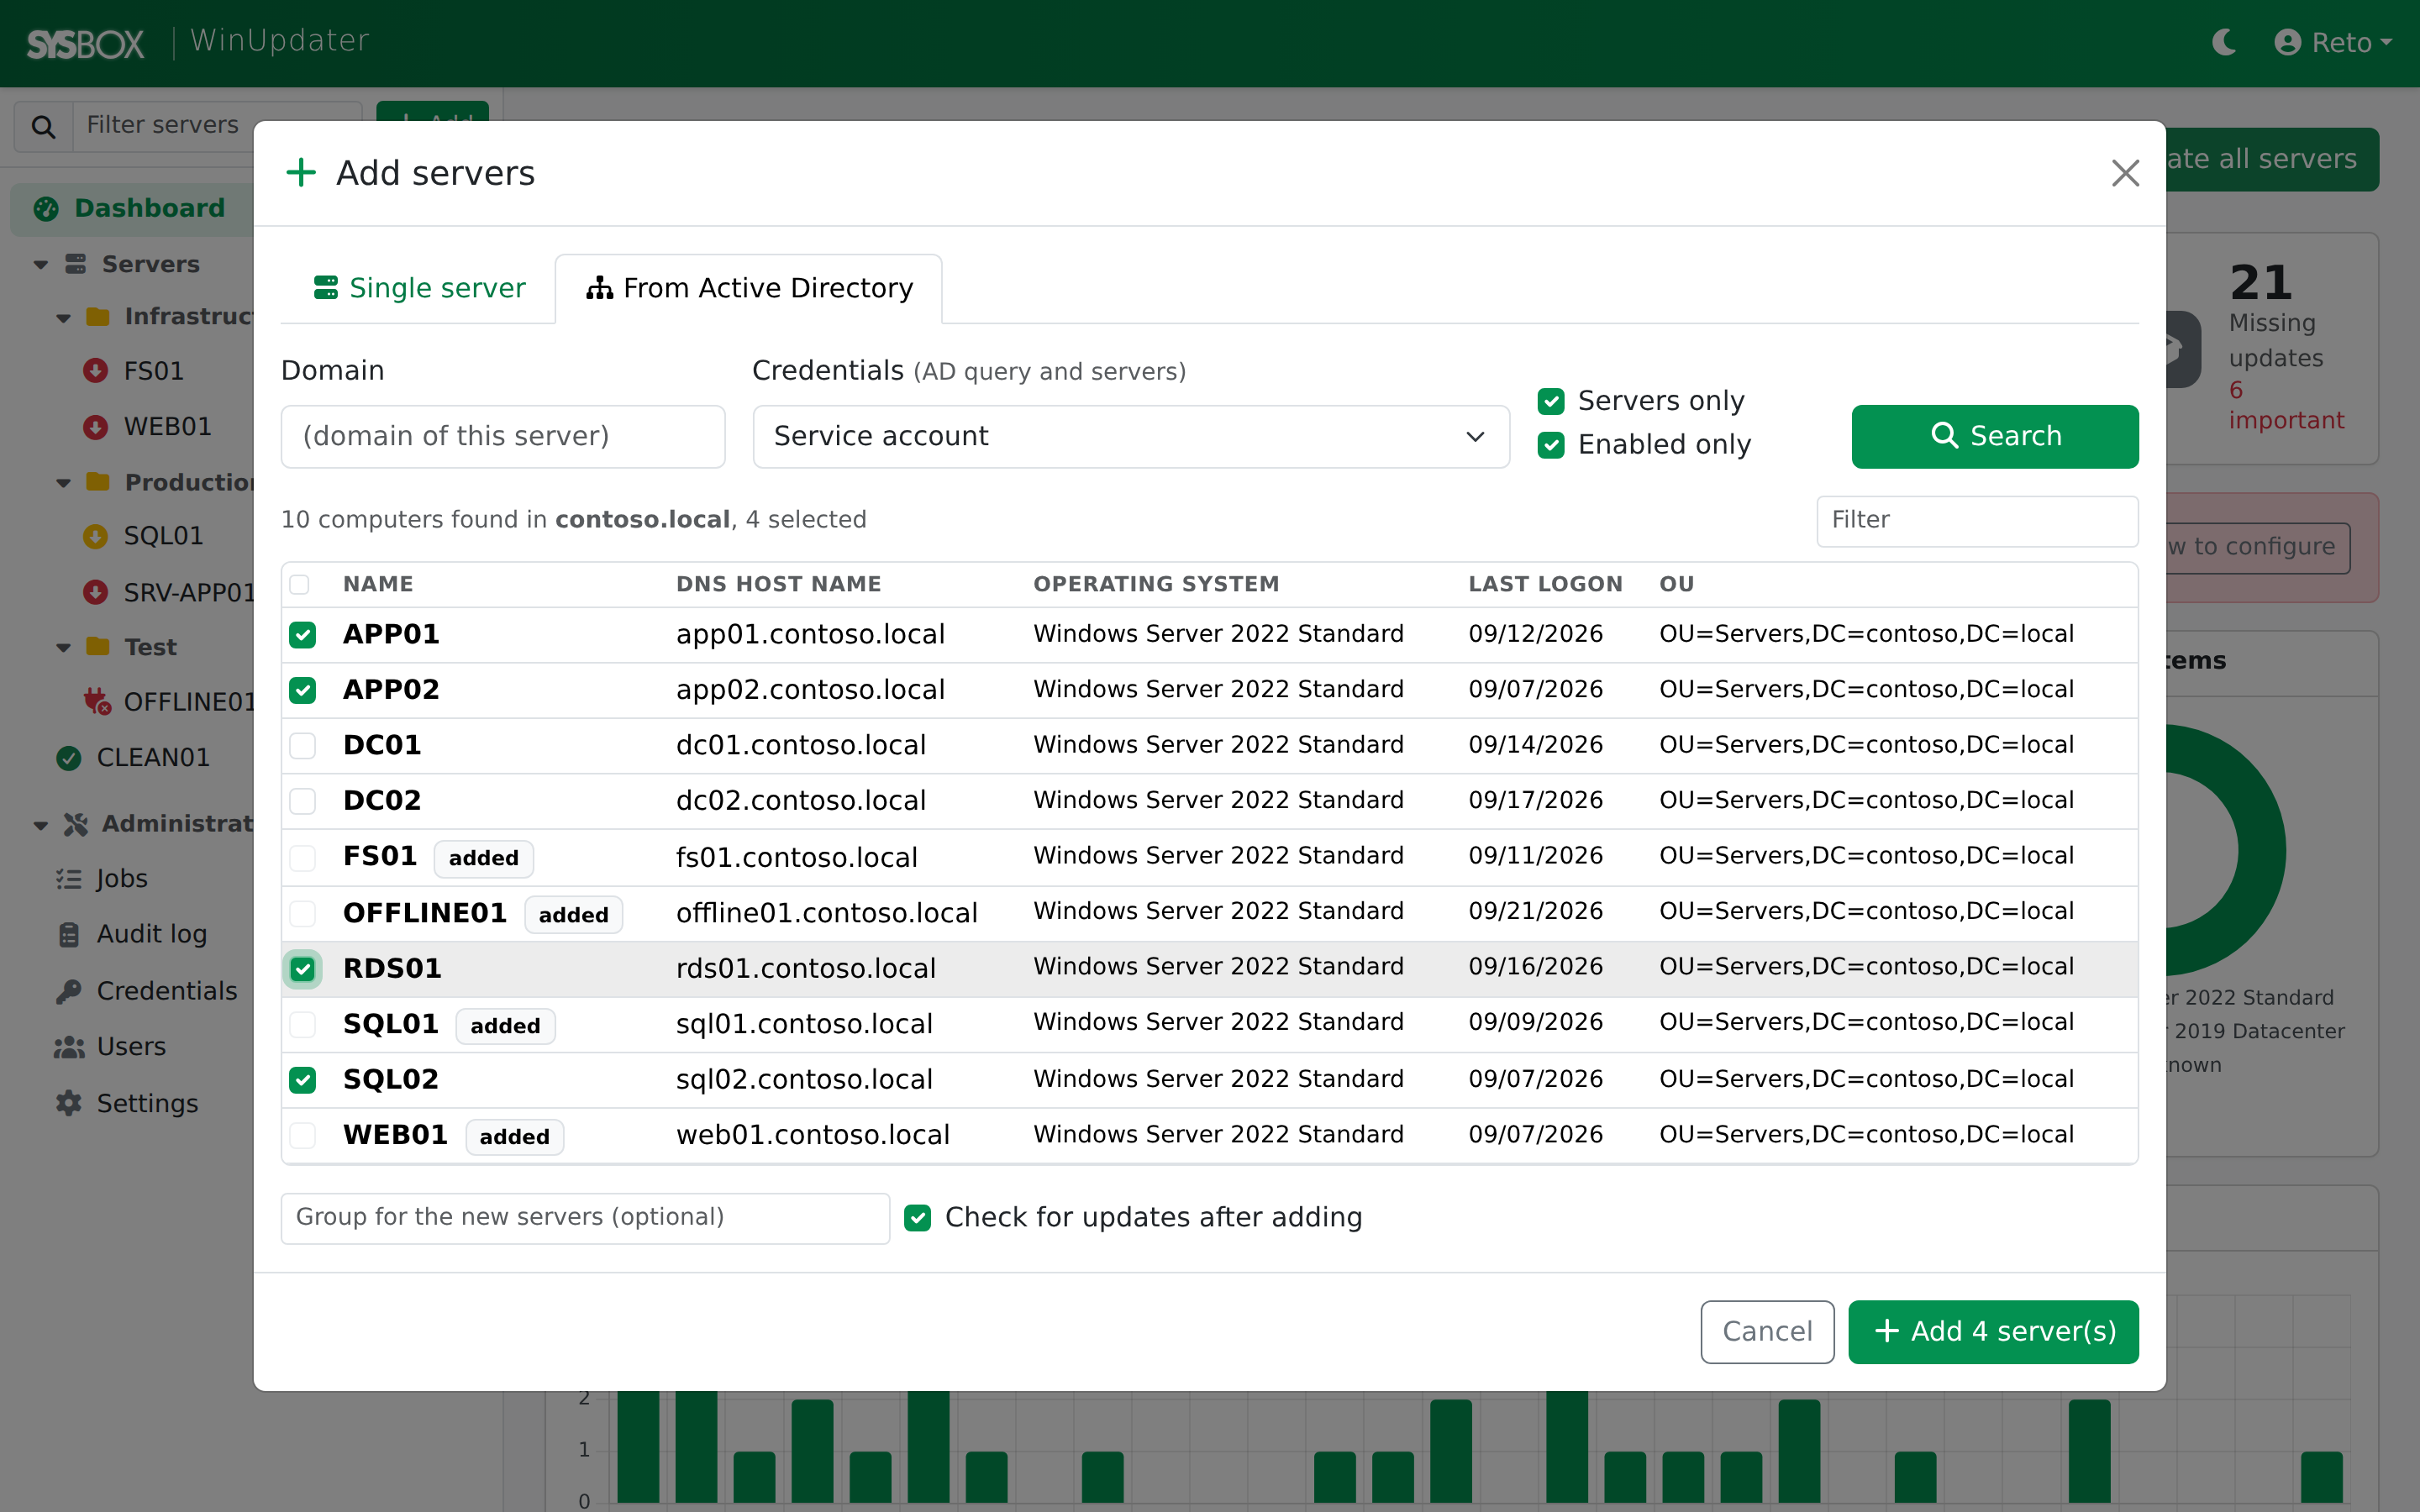Toggle the Enabled only checkbox
The width and height of the screenshot is (2420, 1512).
pyautogui.click(x=1551, y=445)
